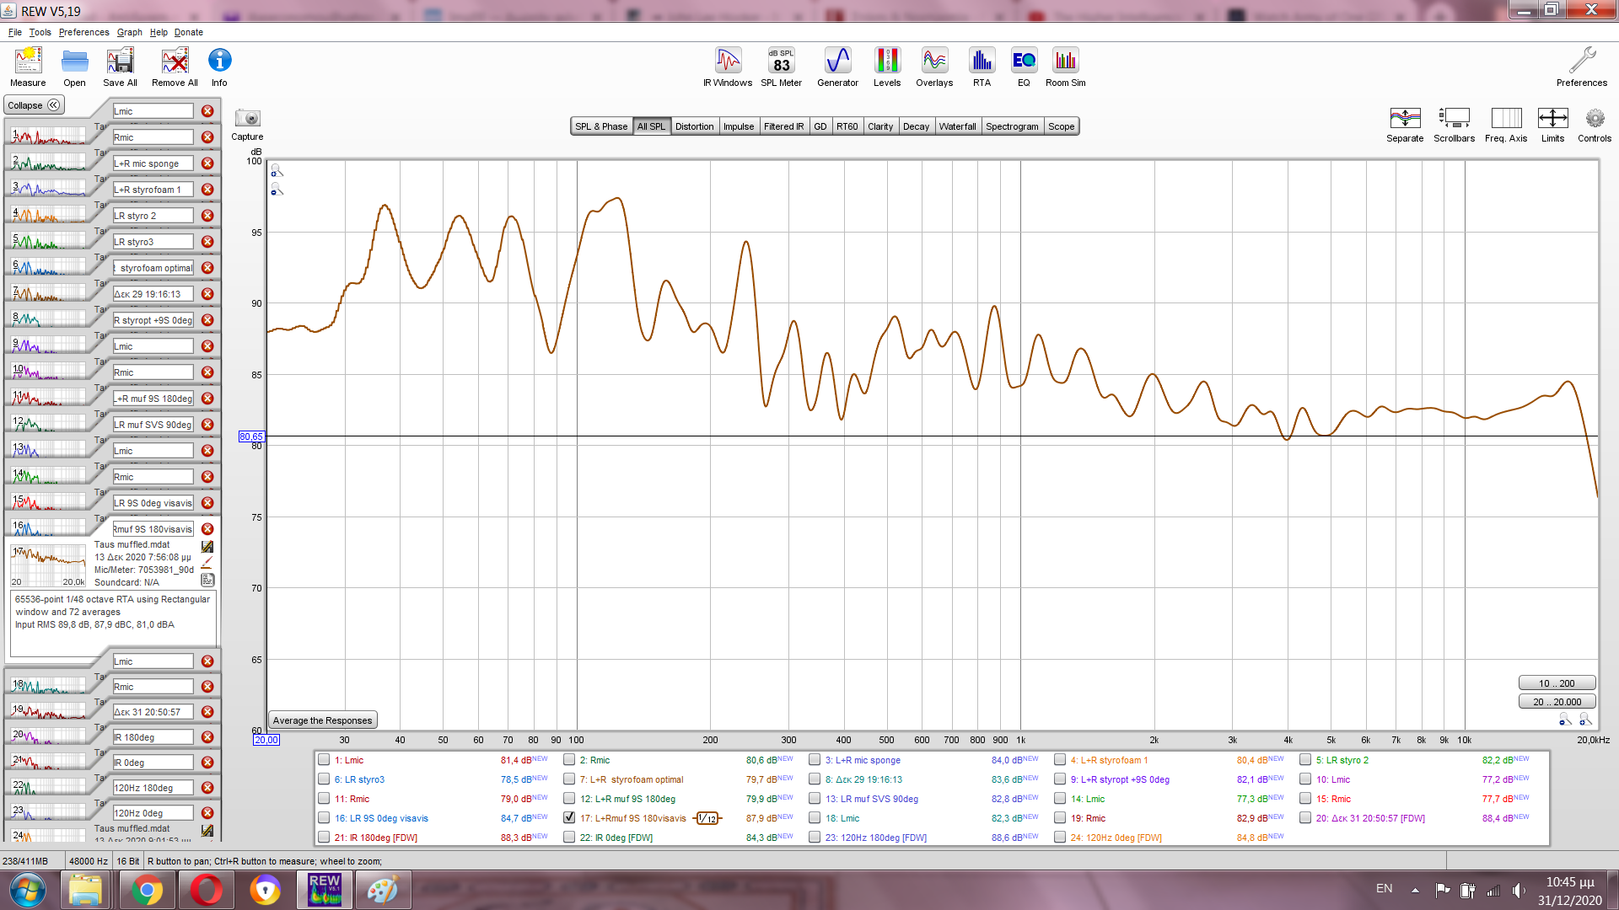The width and height of the screenshot is (1619, 910).
Task: Remove the 'LR muf SVS 90deg' measurement
Action: click(x=207, y=425)
